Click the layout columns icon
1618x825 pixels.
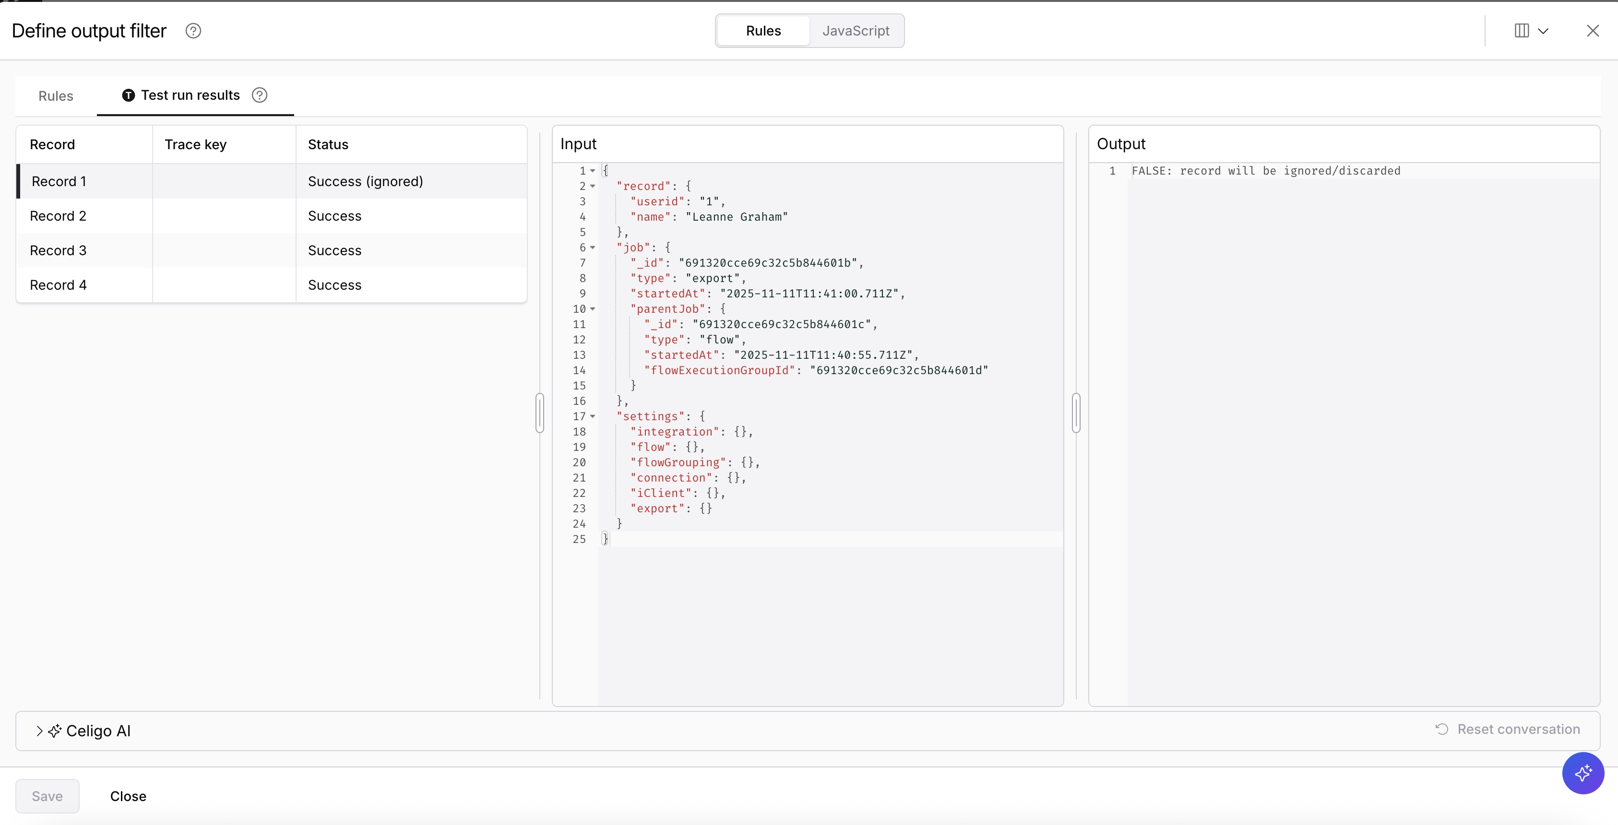(1521, 31)
